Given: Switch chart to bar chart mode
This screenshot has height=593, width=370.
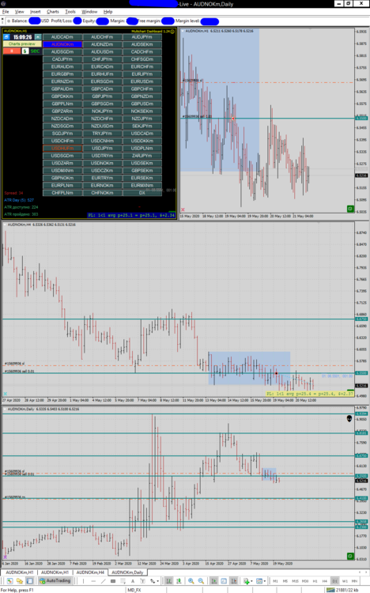Looking at the screenshot, I should 168,580.
